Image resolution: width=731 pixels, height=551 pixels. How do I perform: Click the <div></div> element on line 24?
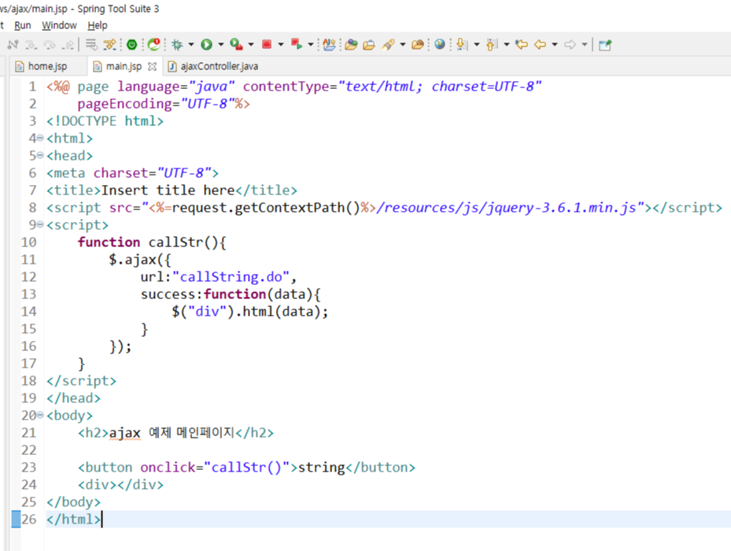tap(120, 484)
